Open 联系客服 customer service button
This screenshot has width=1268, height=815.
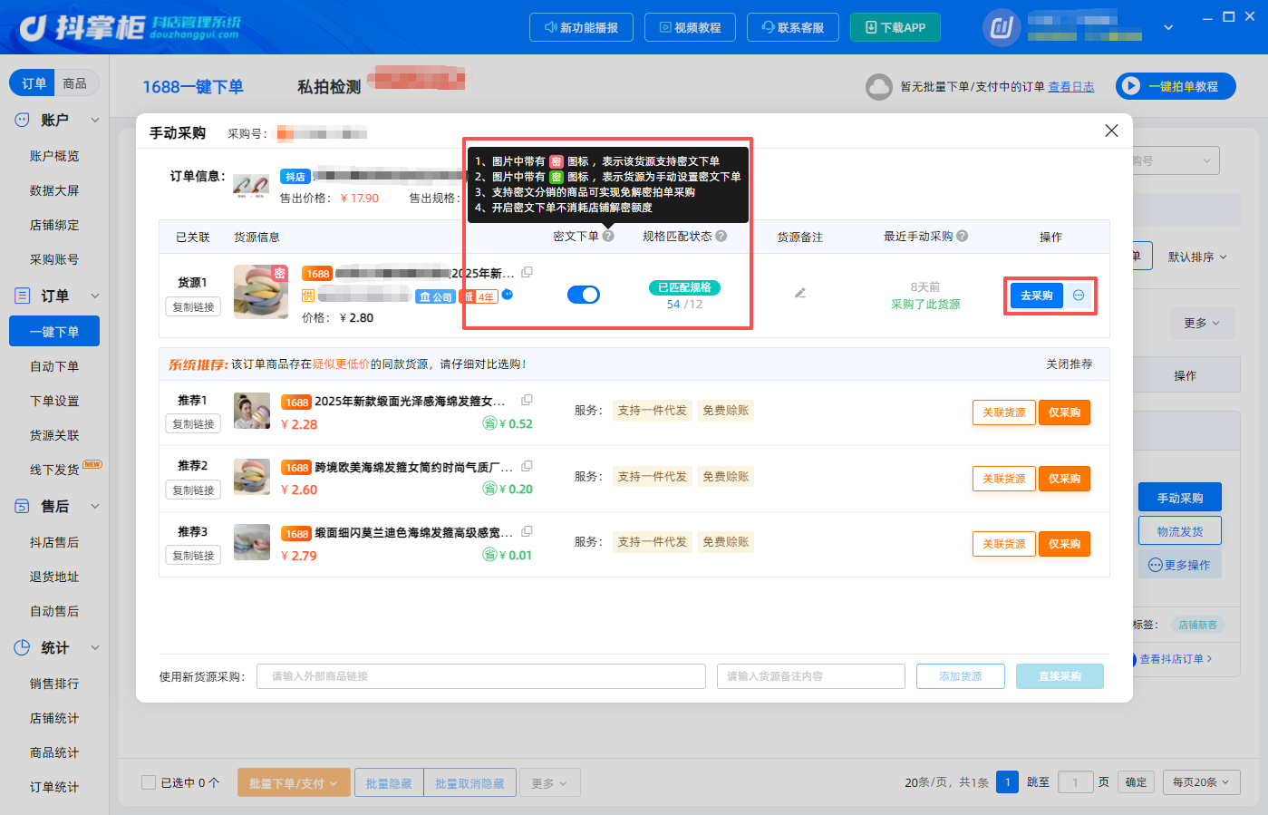click(x=793, y=27)
